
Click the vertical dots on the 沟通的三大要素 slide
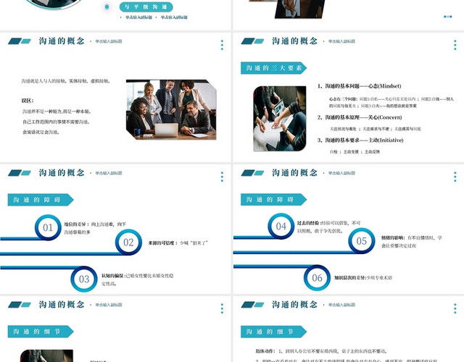pos(455,45)
